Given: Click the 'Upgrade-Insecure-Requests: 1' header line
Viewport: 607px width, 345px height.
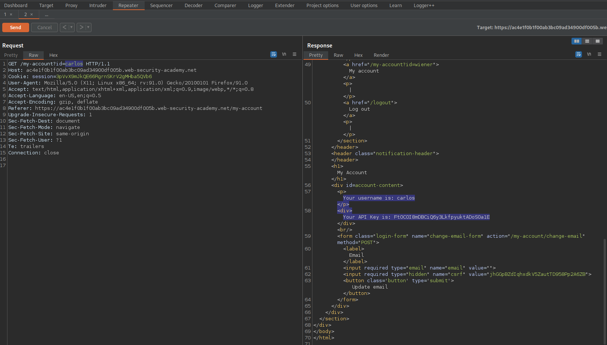Looking at the screenshot, I should (50, 115).
